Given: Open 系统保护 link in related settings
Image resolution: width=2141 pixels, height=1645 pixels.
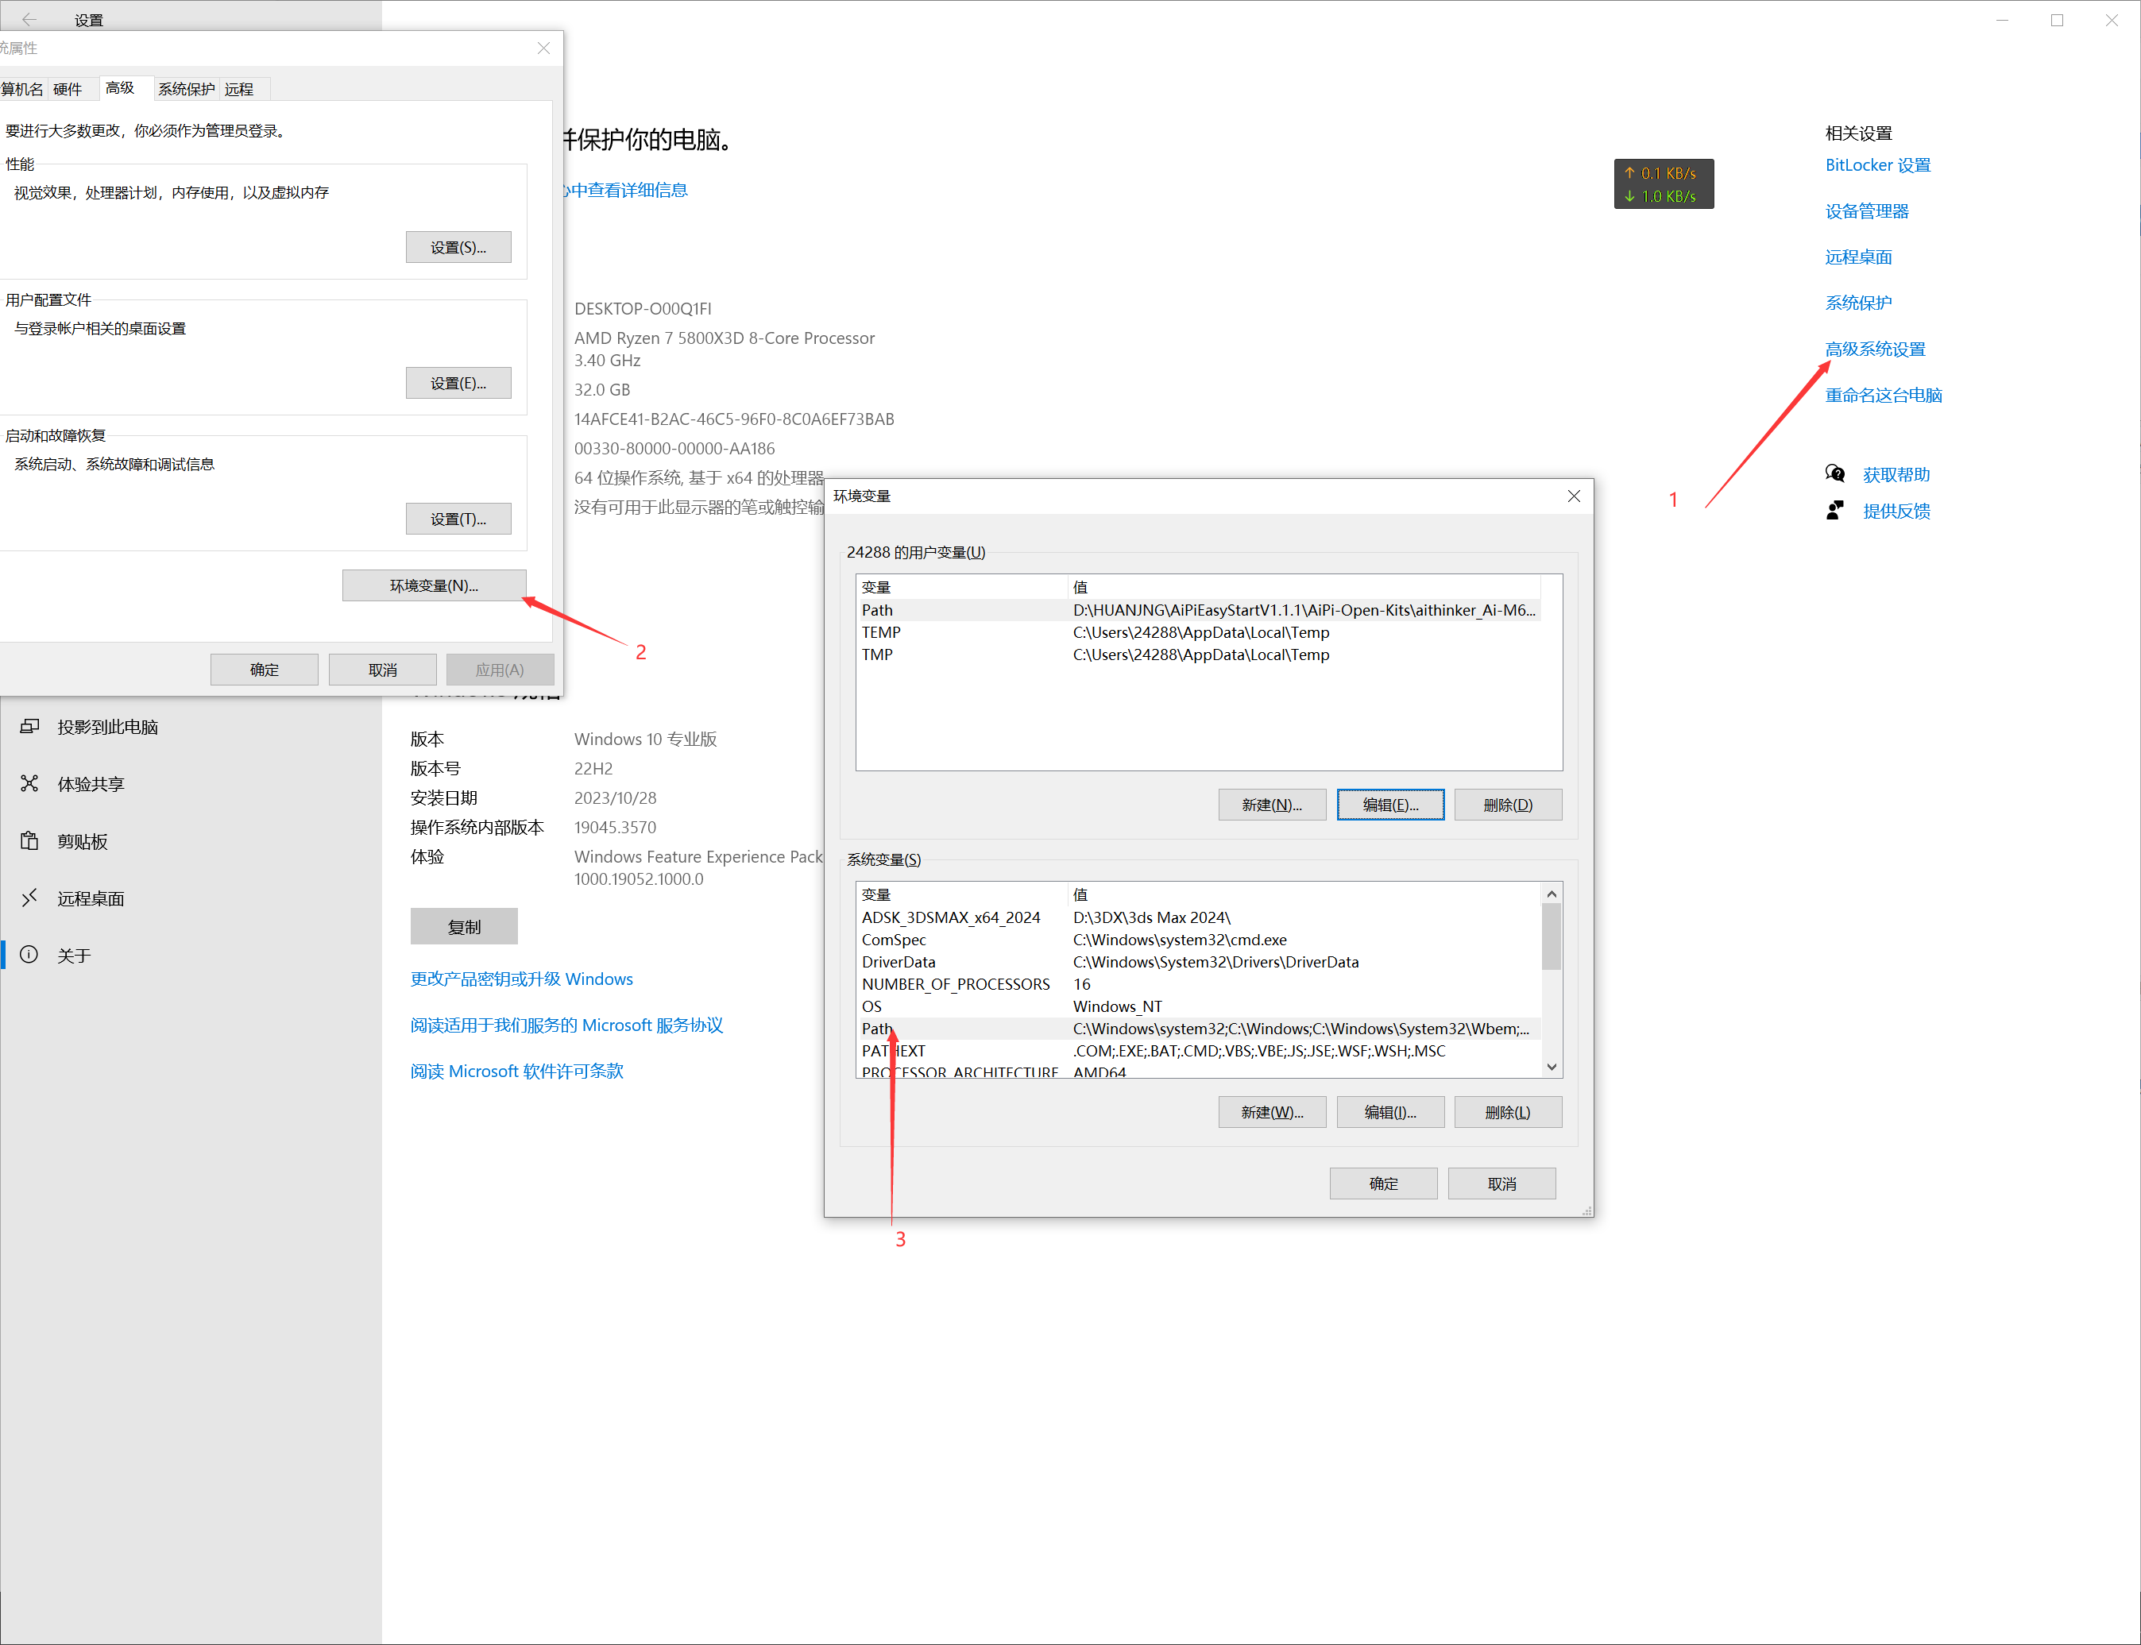Looking at the screenshot, I should click(1859, 303).
